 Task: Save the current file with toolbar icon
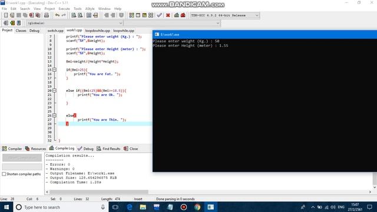pyautogui.click(x=18, y=15)
